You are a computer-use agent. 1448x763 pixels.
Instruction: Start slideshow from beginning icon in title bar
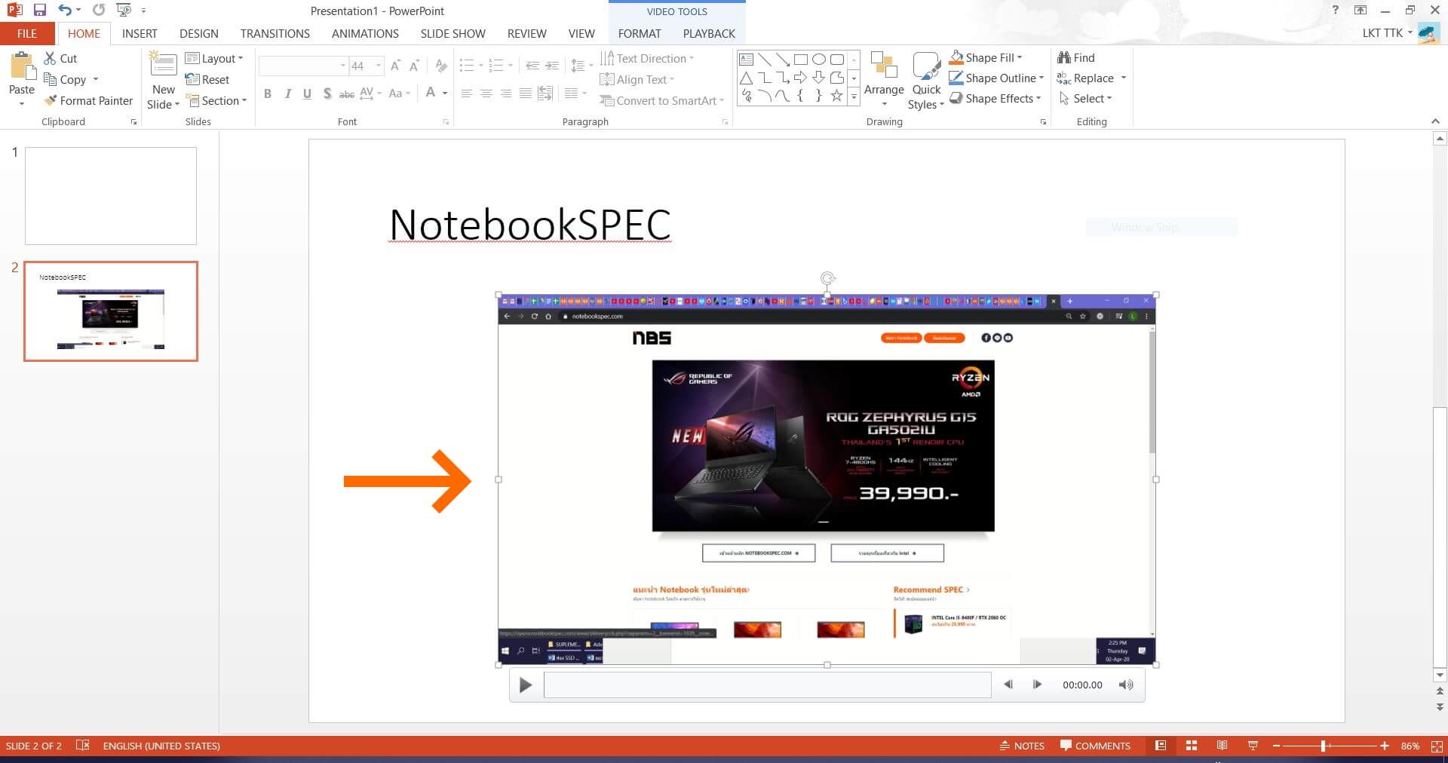tap(124, 11)
